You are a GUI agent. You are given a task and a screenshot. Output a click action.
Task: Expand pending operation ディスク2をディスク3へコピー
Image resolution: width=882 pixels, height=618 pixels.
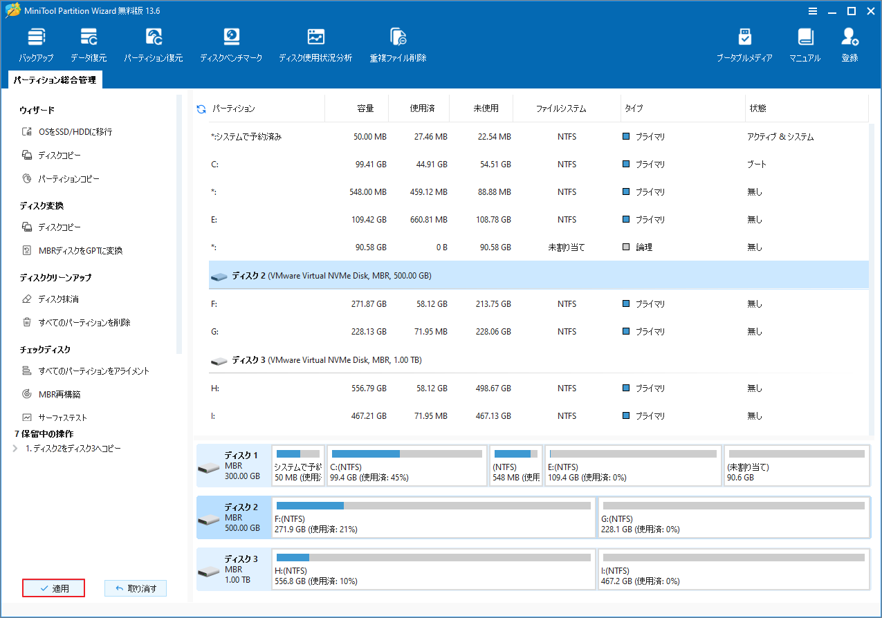click(15, 449)
